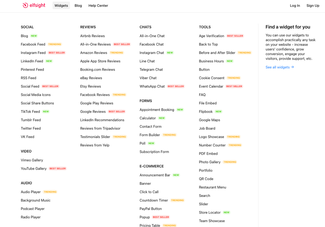The image size is (325, 227).
Task: Open the Instagram Feed widget
Action: (33, 53)
